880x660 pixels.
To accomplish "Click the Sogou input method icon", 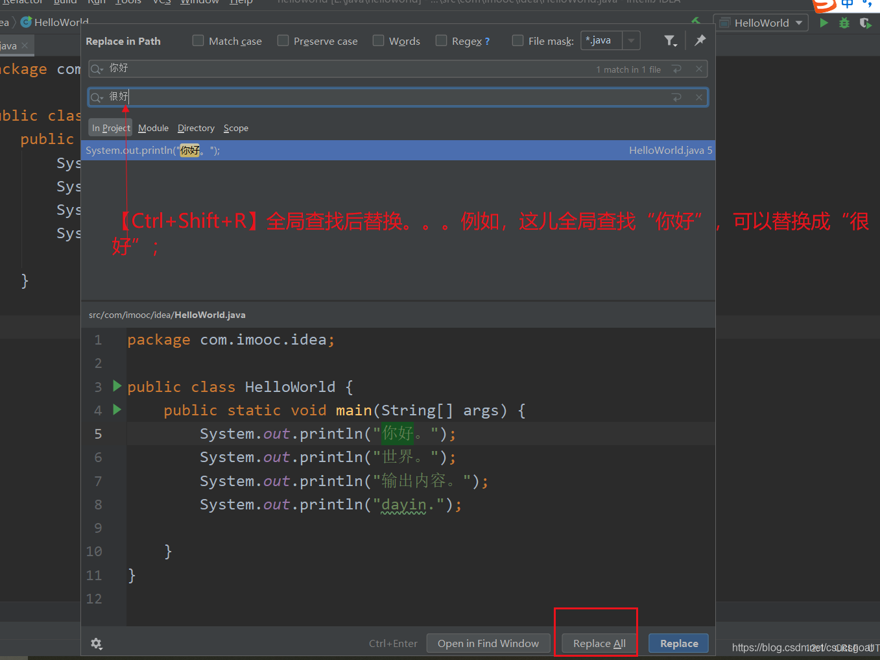I will point(825,5).
